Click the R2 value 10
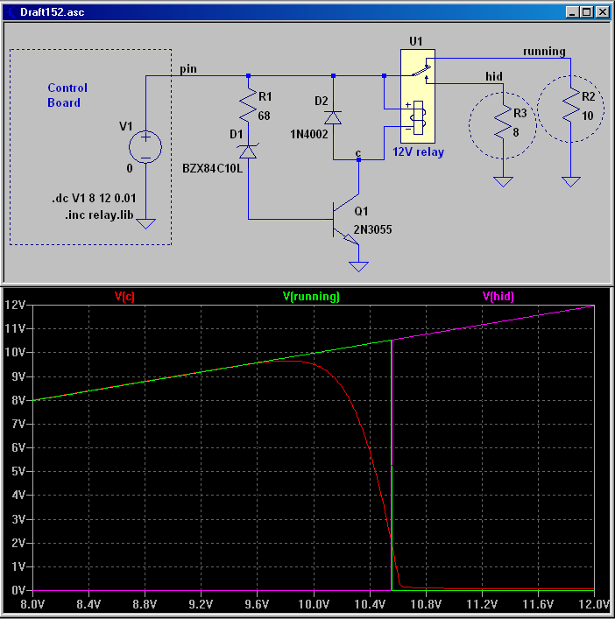The image size is (615, 619). point(587,116)
